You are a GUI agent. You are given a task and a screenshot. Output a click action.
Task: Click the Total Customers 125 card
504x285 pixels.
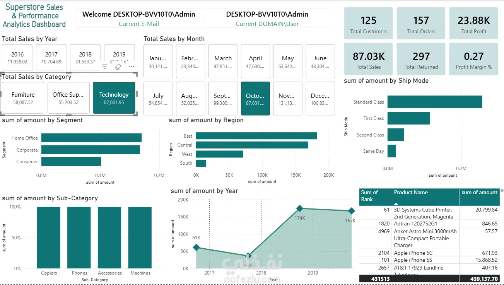point(369,23)
